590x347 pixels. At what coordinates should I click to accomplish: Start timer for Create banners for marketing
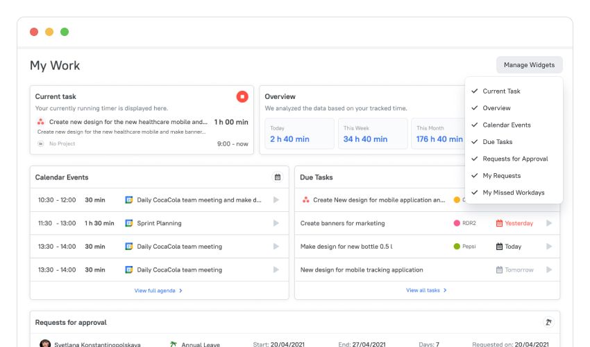coord(549,223)
